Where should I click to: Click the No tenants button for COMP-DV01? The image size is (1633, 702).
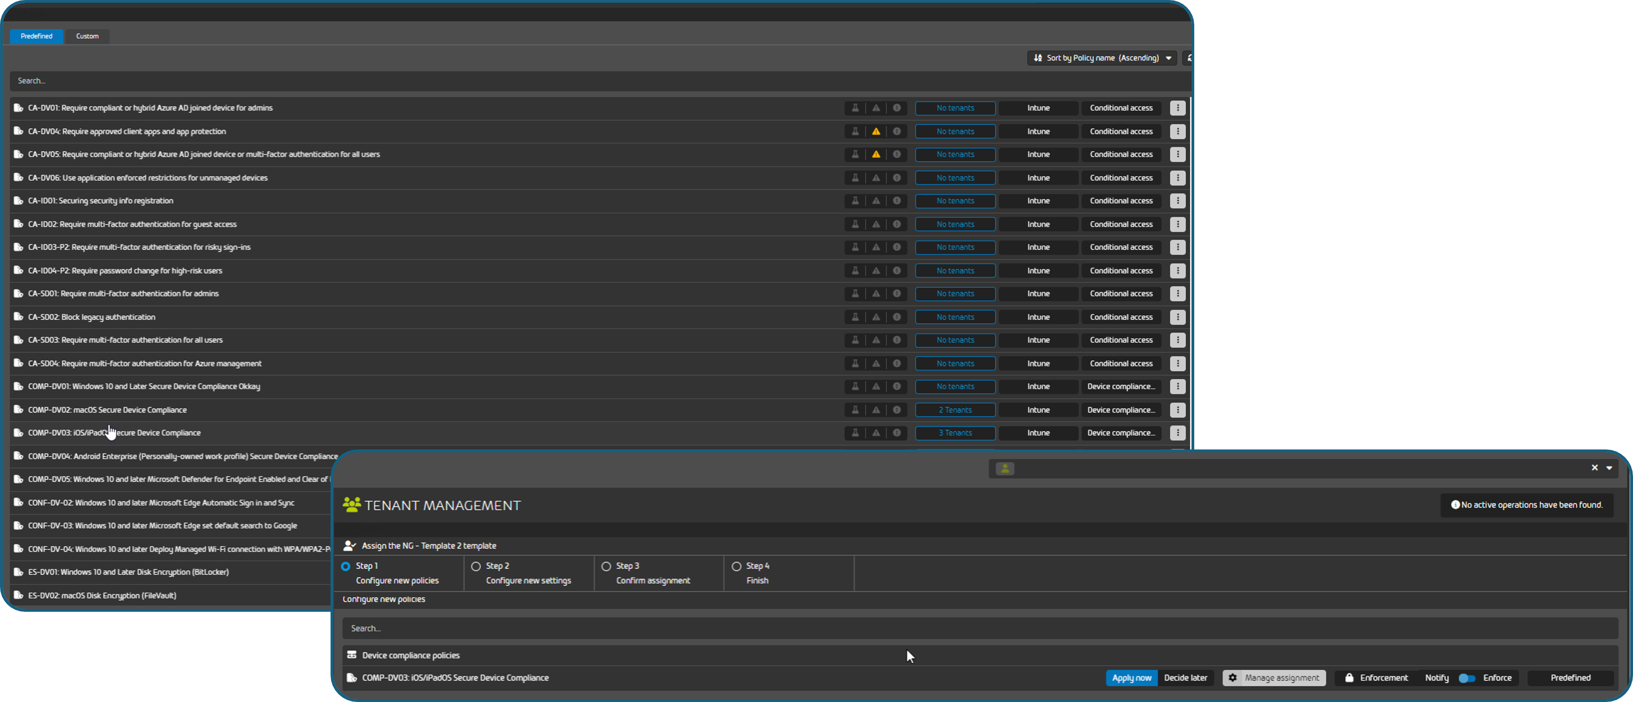point(955,386)
